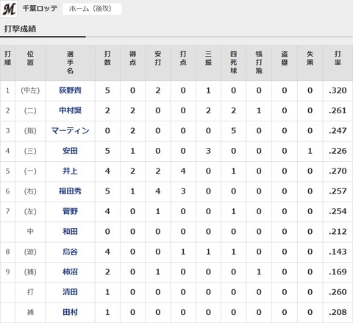Open player 鳥谷 profile link
The height and width of the screenshot is (323, 353).
[70, 252]
